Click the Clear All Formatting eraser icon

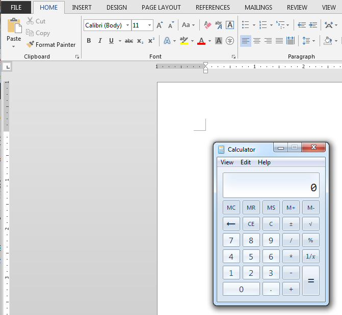(x=207, y=25)
